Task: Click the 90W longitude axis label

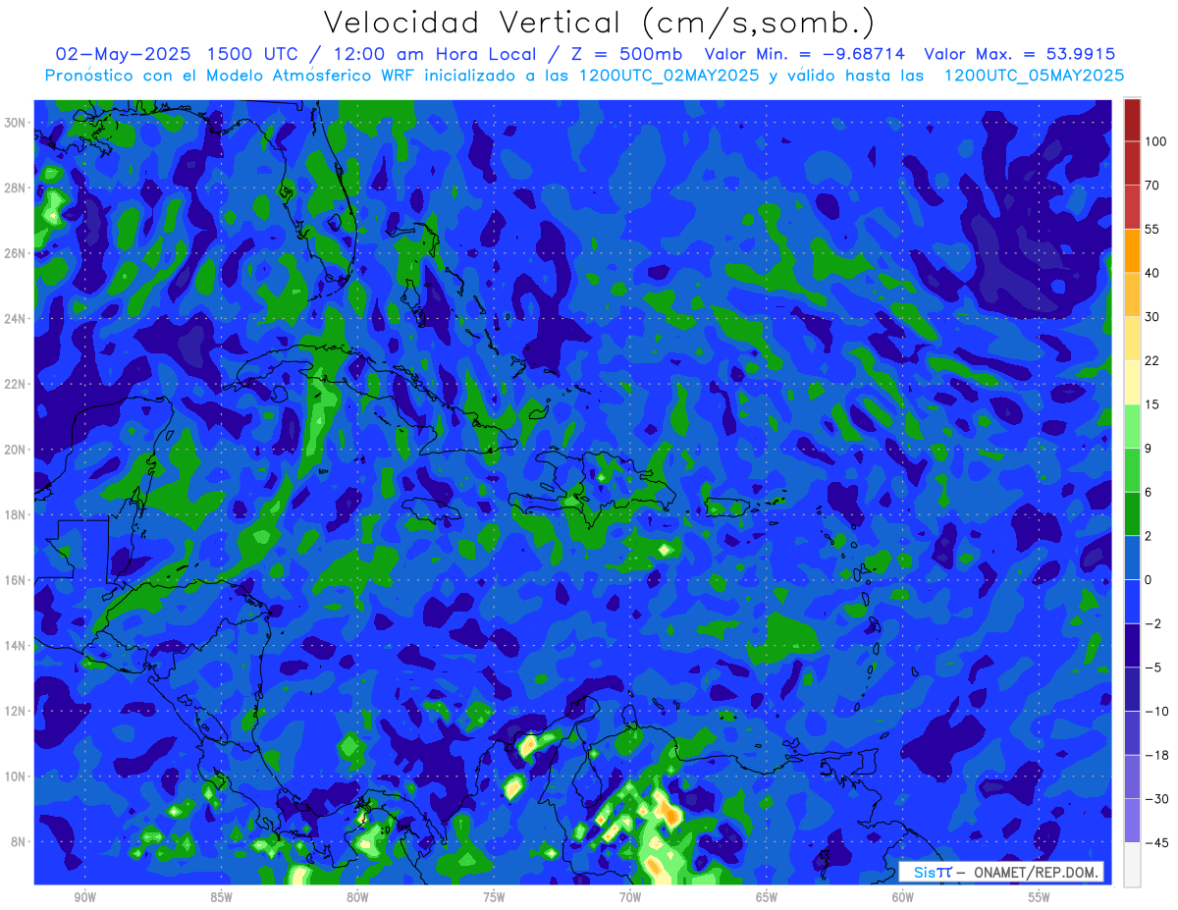Action: tap(84, 897)
